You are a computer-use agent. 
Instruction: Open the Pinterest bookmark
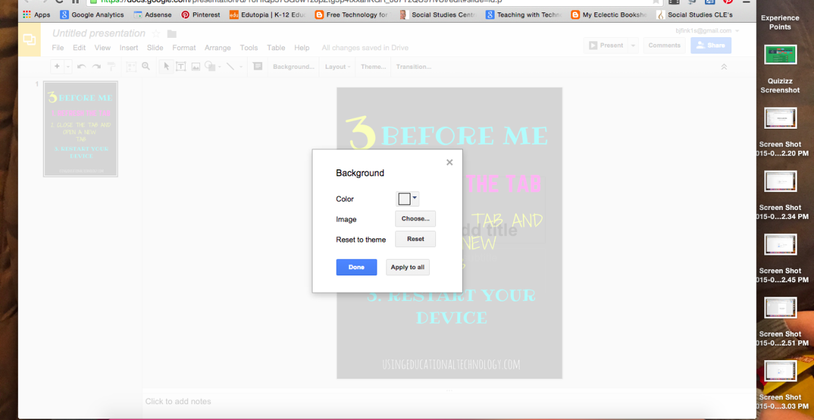coord(200,15)
